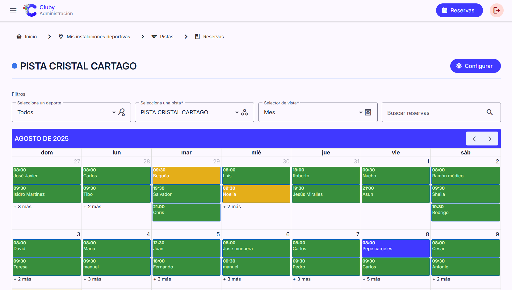
Task: Show the + 5 más bookings on Friday 8
Action: 371,279
